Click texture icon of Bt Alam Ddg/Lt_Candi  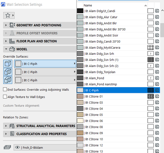157,11
